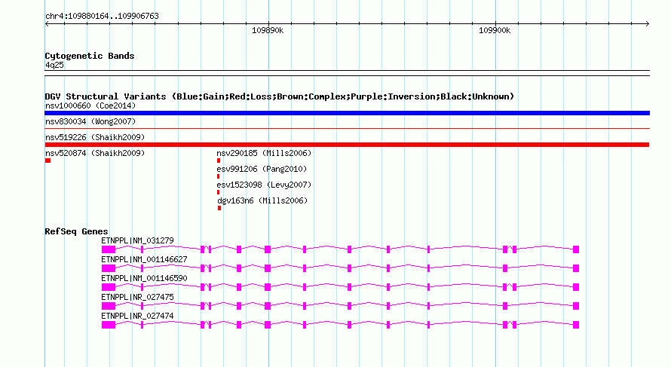Click the small red nsv520874 block

pos(48,161)
